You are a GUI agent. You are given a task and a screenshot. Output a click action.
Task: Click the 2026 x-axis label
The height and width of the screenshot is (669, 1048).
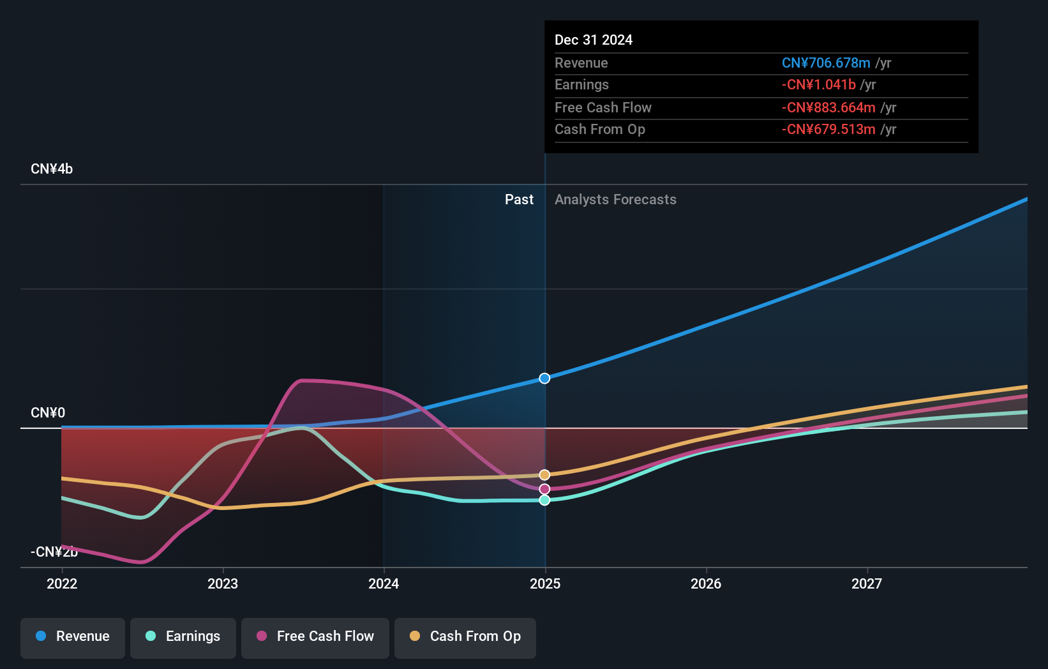tap(706, 583)
